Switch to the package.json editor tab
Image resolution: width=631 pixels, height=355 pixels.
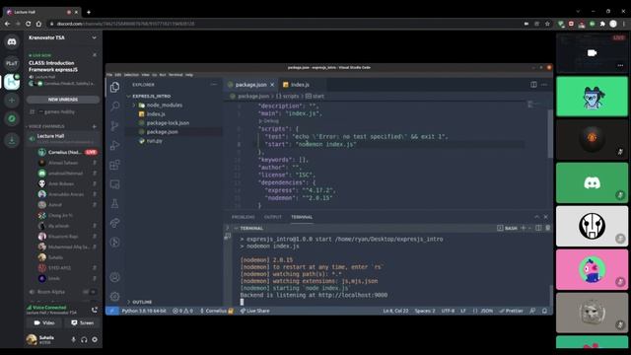point(250,85)
